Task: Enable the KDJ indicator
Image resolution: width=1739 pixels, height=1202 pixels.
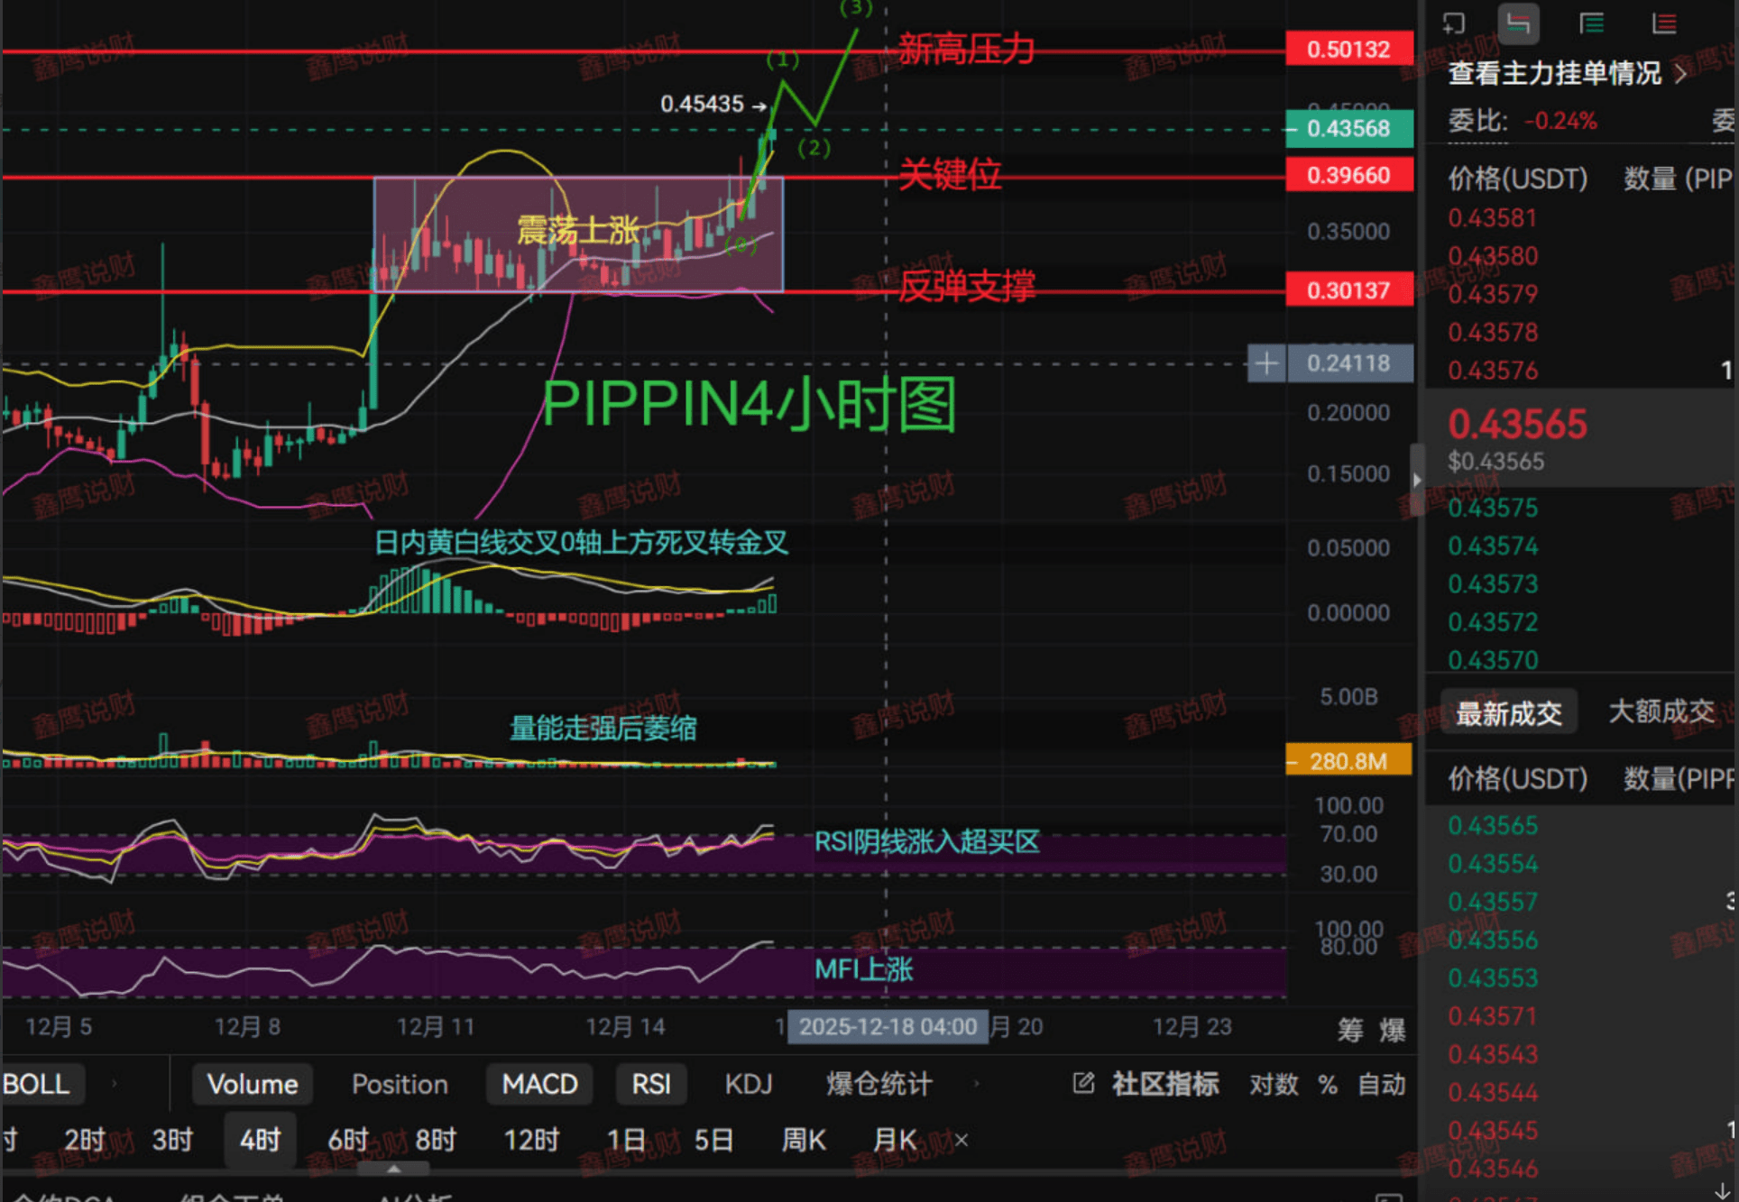Action: point(748,1084)
